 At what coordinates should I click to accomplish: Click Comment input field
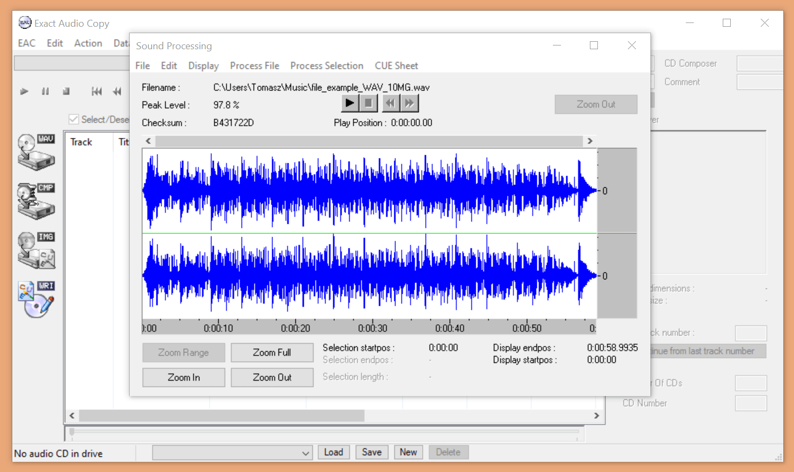[x=760, y=82]
